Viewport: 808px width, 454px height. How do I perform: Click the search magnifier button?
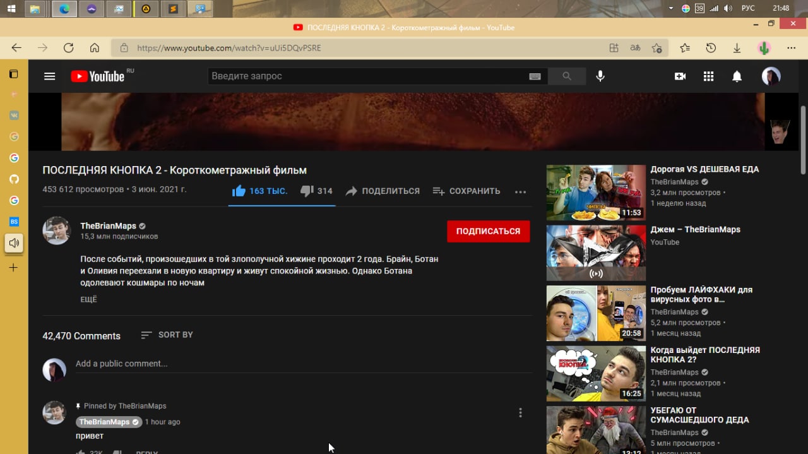coord(566,76)
